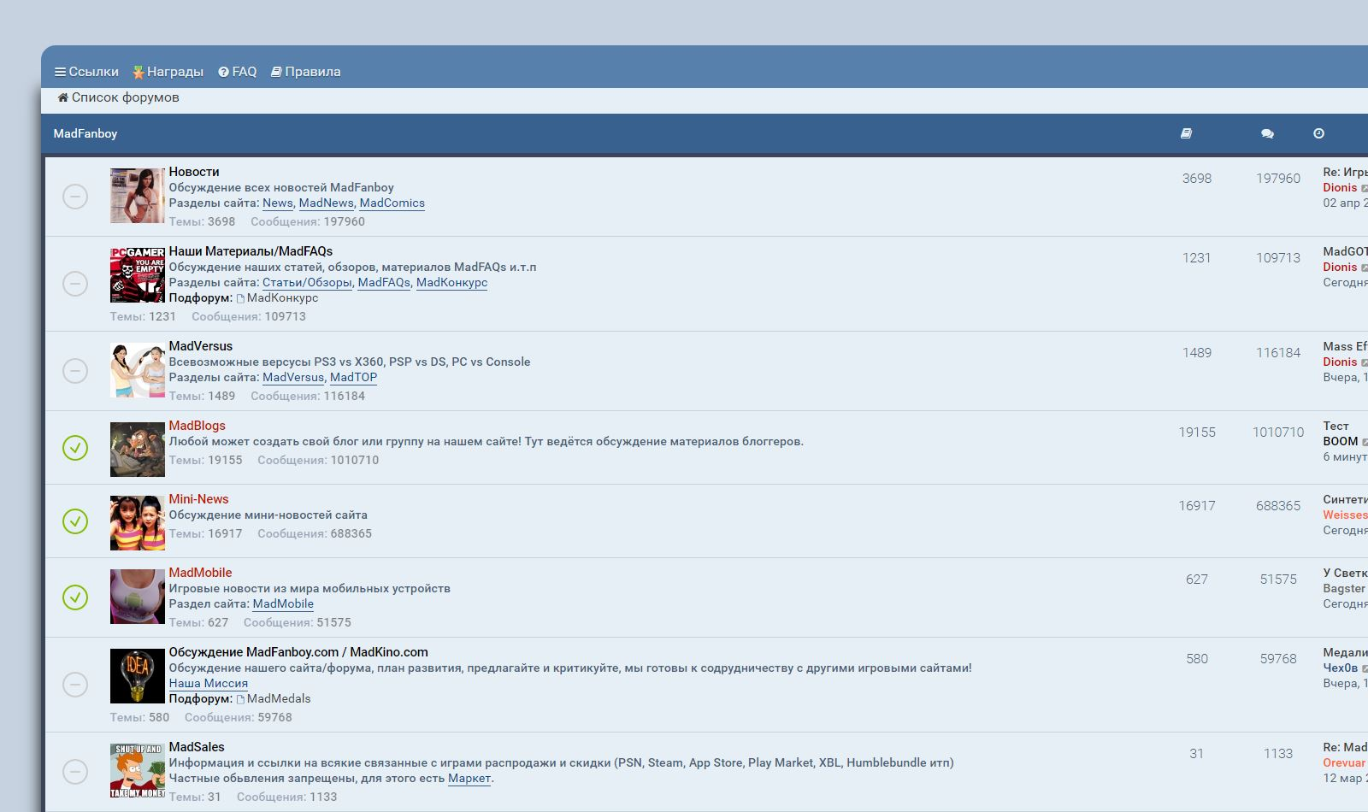The image size is (1368, 812).
Task: Click read status icon for Обсуждение MadFanboy.com
Action: click(75, 685)
